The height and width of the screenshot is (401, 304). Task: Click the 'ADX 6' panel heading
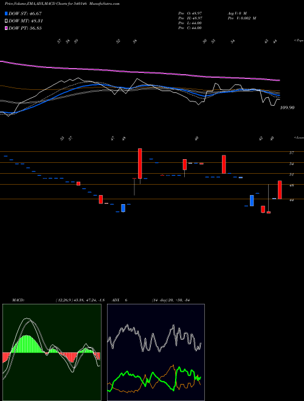click(119, 300)
